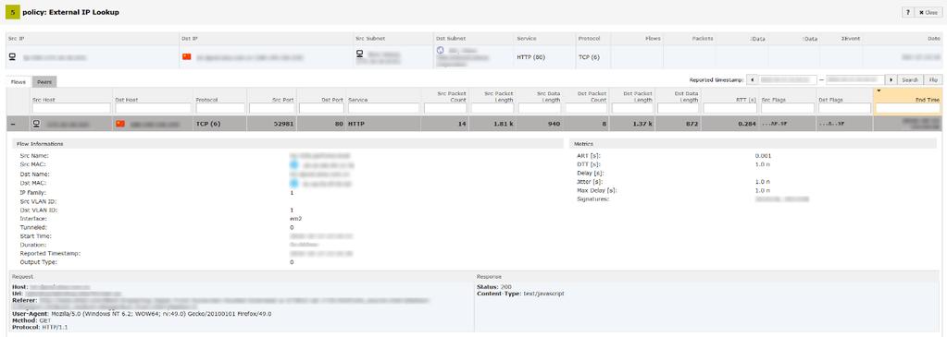
Task: Switch to the Peers tab
Action: (x=44, y=81)
